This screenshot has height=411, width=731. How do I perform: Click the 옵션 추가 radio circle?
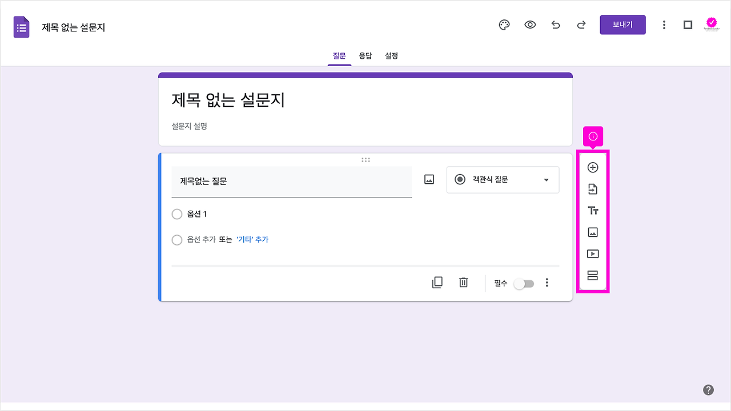tap(177, 240)
